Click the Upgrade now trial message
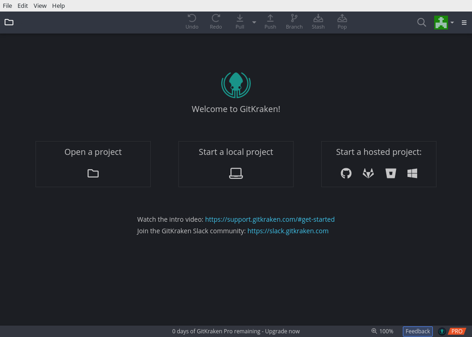 [236, 331]
